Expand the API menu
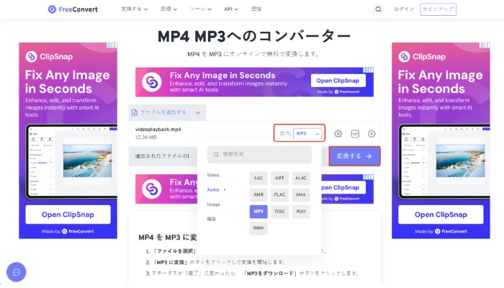Image resolution: width=504 pixels, height=288 pixels. pyautogui.click(x=231, y=9)
